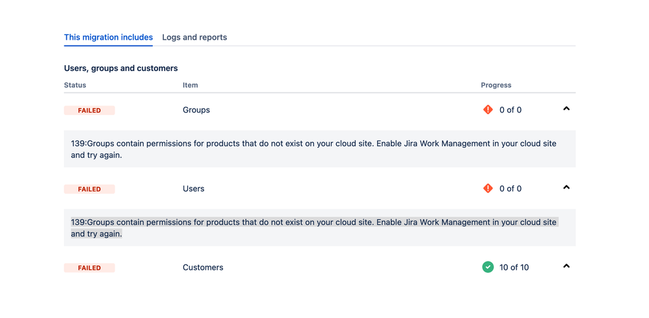Toggle the Customers row chevron

point(566,266)
